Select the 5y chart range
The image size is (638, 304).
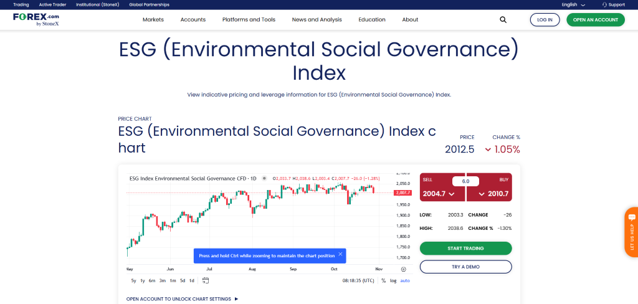[133, 280]
